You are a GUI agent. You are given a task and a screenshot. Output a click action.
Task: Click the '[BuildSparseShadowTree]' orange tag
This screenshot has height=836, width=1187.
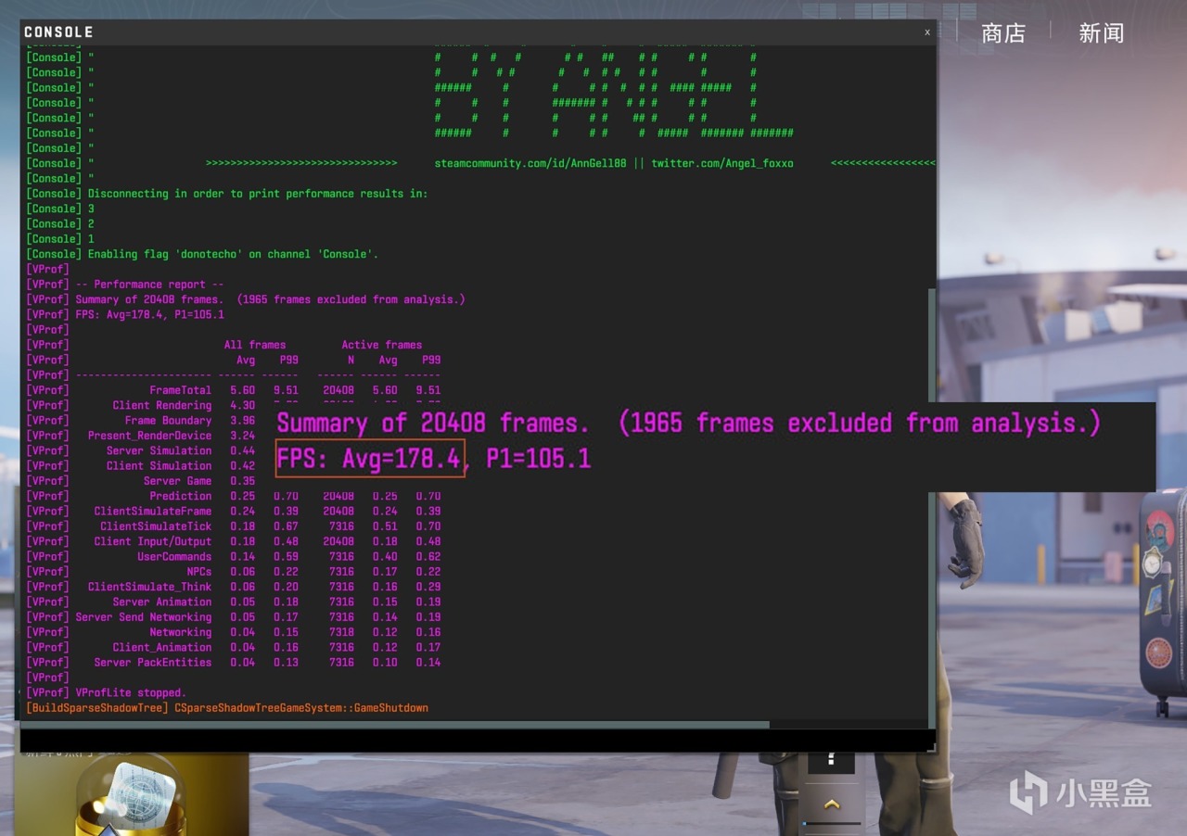pos(97,708)
